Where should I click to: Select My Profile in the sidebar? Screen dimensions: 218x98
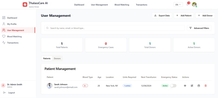[x=18, y=24]
